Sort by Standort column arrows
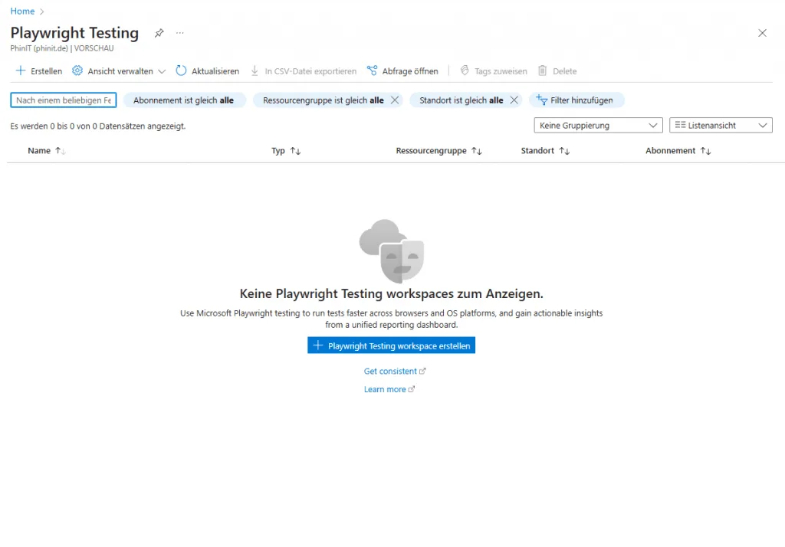The width and height of the screenshot is (785, 547). tap(564, 151)
